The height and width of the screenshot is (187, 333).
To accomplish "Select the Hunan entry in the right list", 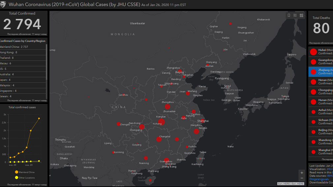I will (x=321, y=101).
